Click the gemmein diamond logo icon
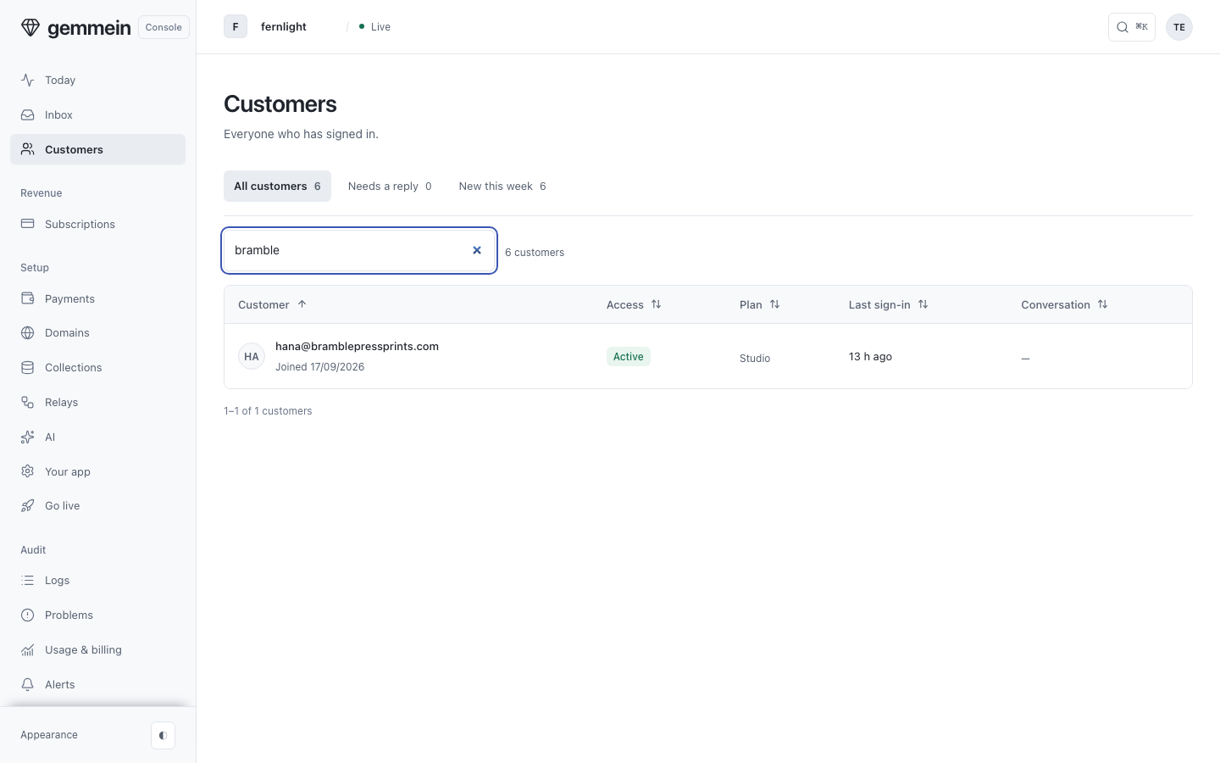 point(30,27)
